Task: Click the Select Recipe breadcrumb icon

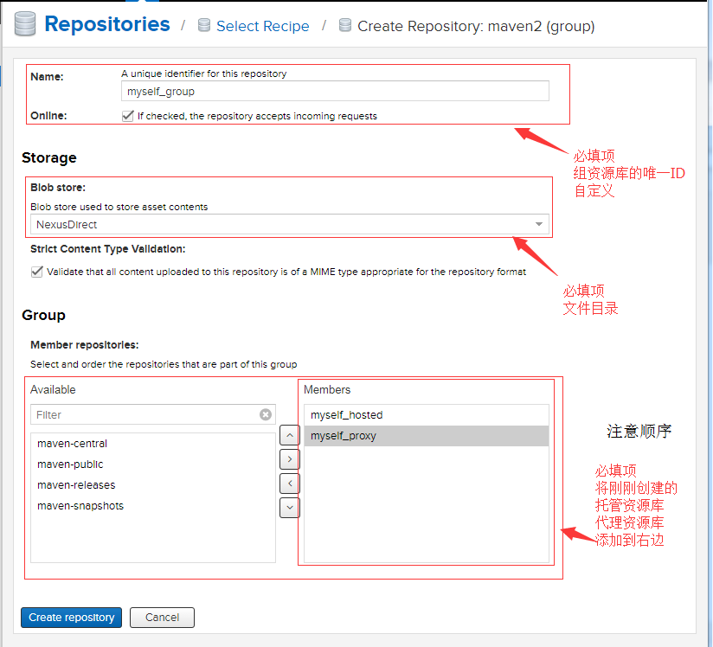Action: (x=204, y=25)
